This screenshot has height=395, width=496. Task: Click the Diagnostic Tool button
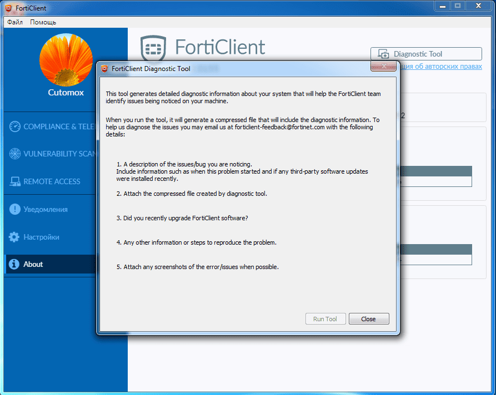click(x=426, y=54)
